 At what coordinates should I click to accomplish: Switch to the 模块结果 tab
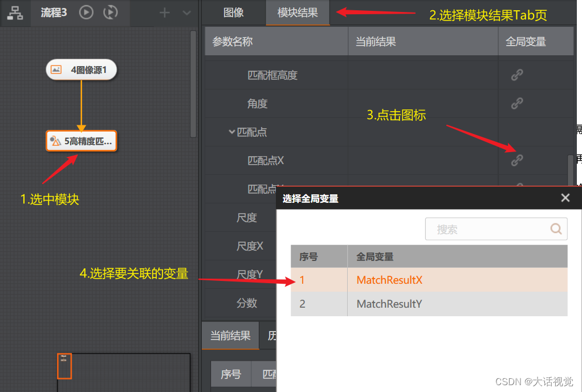(x=298, y=13)
